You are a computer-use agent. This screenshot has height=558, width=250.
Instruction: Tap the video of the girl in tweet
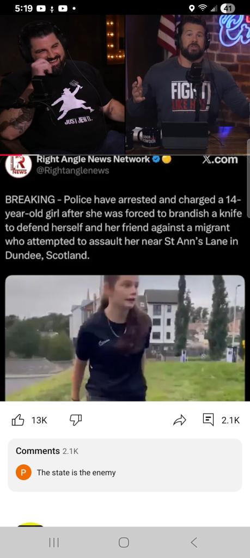[125, 338]
